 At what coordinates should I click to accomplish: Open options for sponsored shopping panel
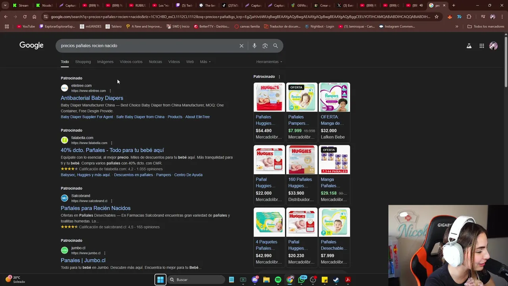tap(279, 77)
